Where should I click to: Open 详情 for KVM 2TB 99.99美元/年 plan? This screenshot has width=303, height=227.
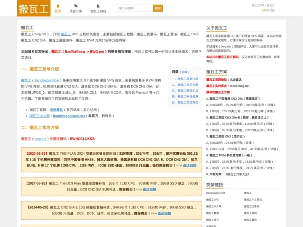(x=269, y=168)
